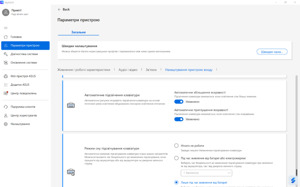300x187 pixels.
Task: Click the keyboard backlight icon
Action: [x=71, y=105]
